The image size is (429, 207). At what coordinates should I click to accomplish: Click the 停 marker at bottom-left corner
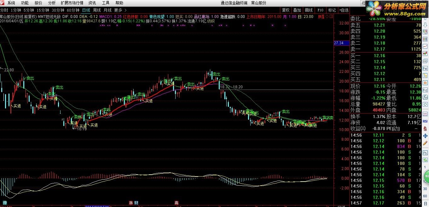5,203
